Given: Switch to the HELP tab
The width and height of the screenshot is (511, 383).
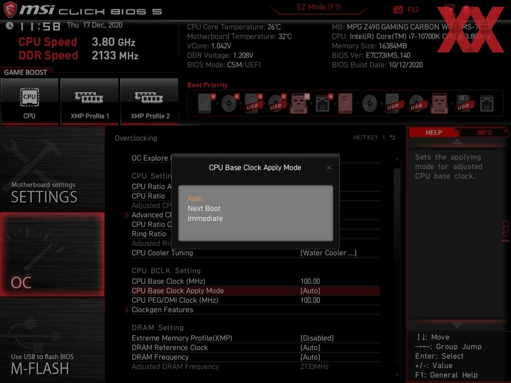Looking at the screenshot, I should (x=434, y=133).
